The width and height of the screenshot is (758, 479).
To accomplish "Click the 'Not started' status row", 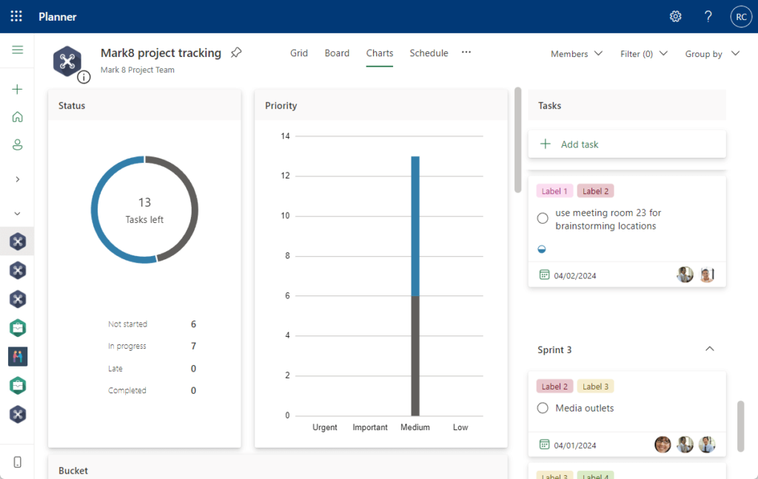I will 152,324.
